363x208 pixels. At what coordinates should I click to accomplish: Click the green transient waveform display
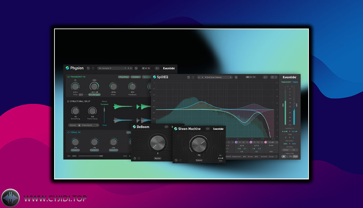coord(132,107)
